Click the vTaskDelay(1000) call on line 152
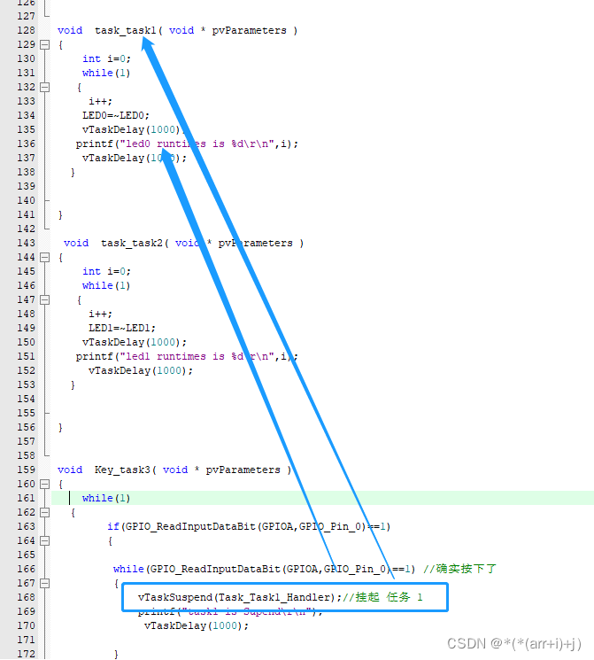The image size is (594, 660). [141, 371]
